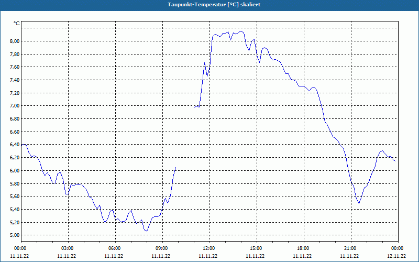Click the °C unit label
419x262 pixels.
[17, 24]
